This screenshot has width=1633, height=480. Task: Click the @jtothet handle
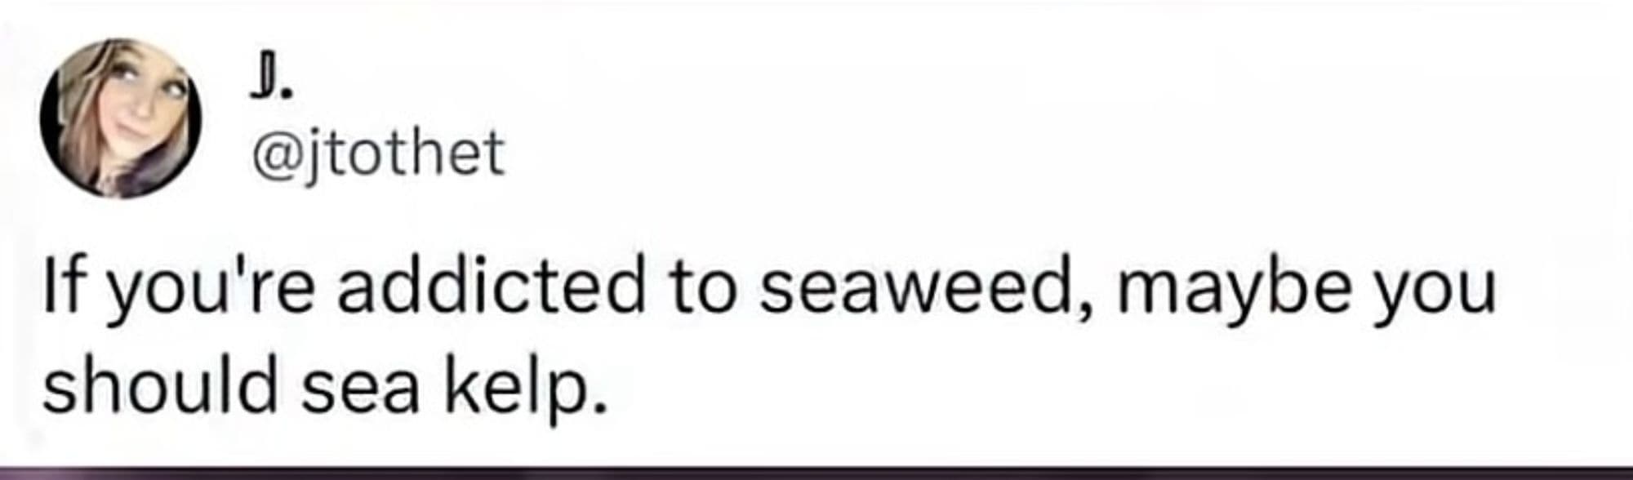click(379, 154)
